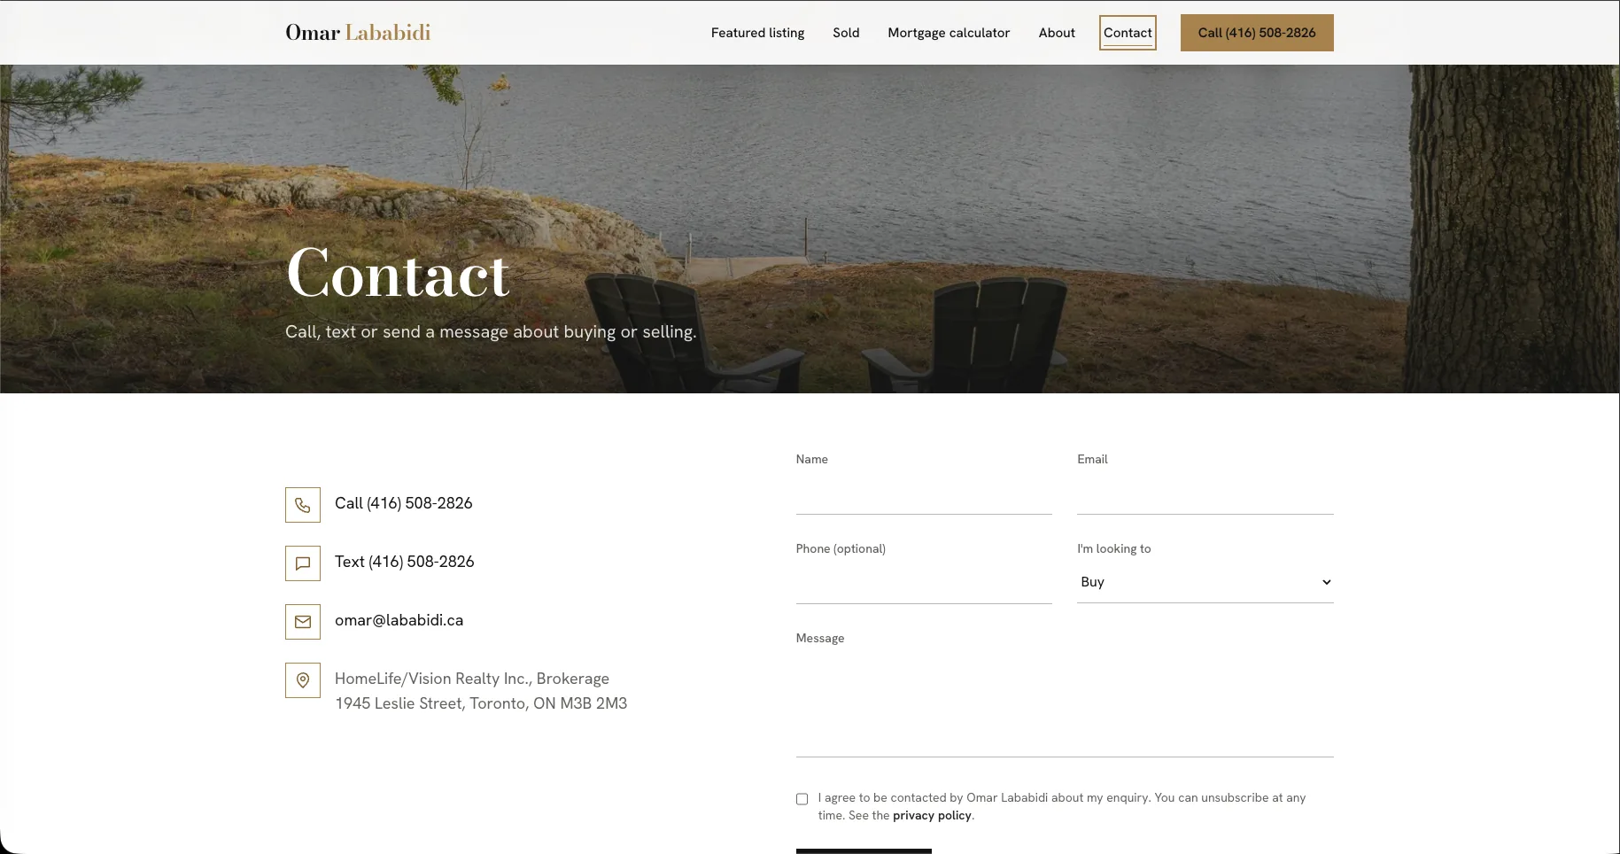The width and height of the screenshot is (1620, 854).
Task: Click the Omar Lababidi logo
Action: 358,33
